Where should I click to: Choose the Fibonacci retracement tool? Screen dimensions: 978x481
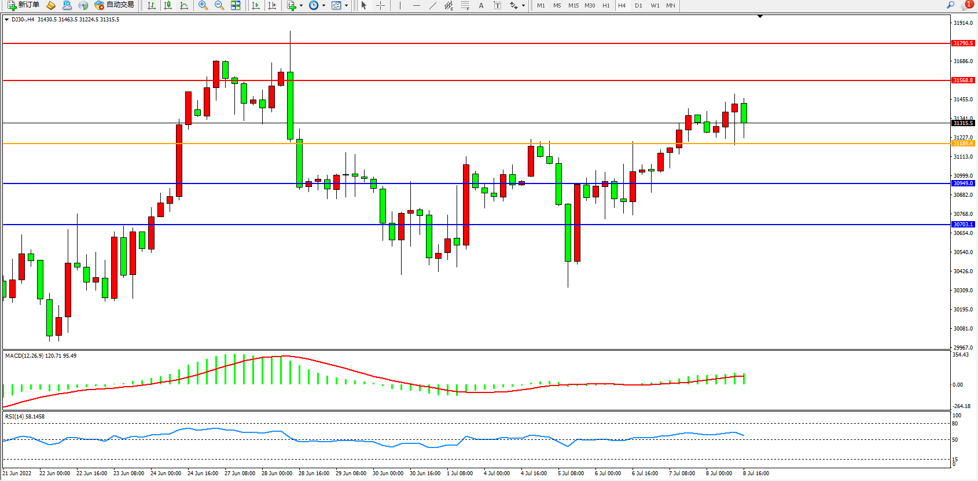coord(465,5)
